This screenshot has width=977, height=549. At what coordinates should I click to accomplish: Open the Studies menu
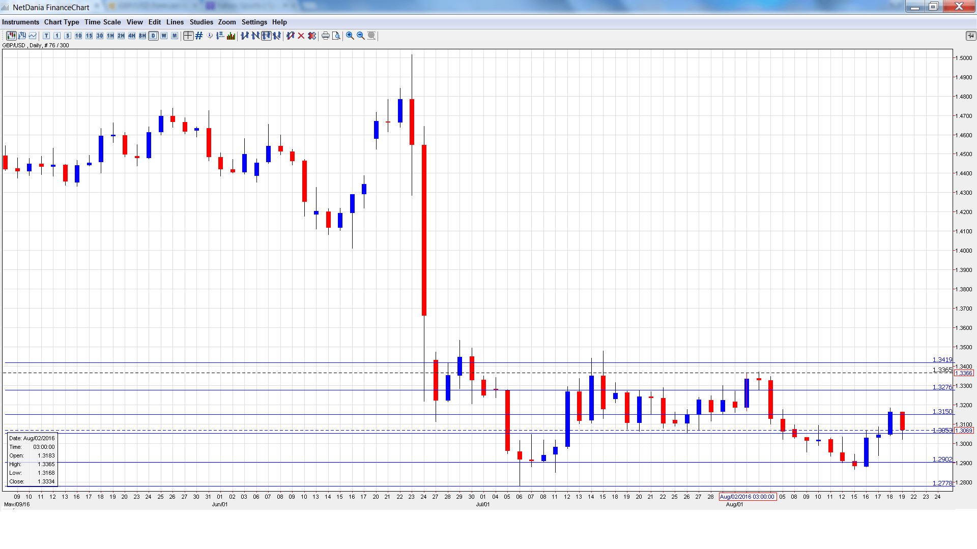pos(201,22)
